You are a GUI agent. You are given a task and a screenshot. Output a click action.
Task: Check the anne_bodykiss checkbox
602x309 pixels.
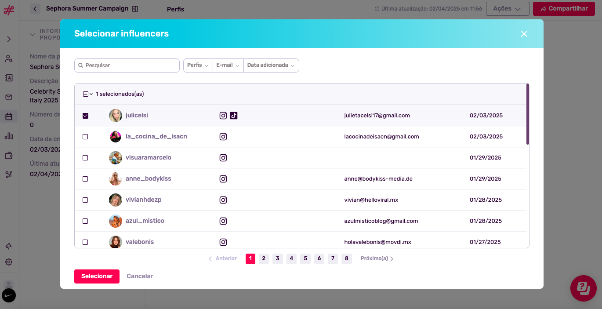[x=85, y=179]
